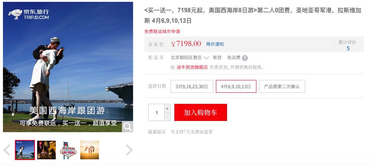The image size is (375, 166).
Task: Open the 累计评价 review count 5
Action: point(348,48)
